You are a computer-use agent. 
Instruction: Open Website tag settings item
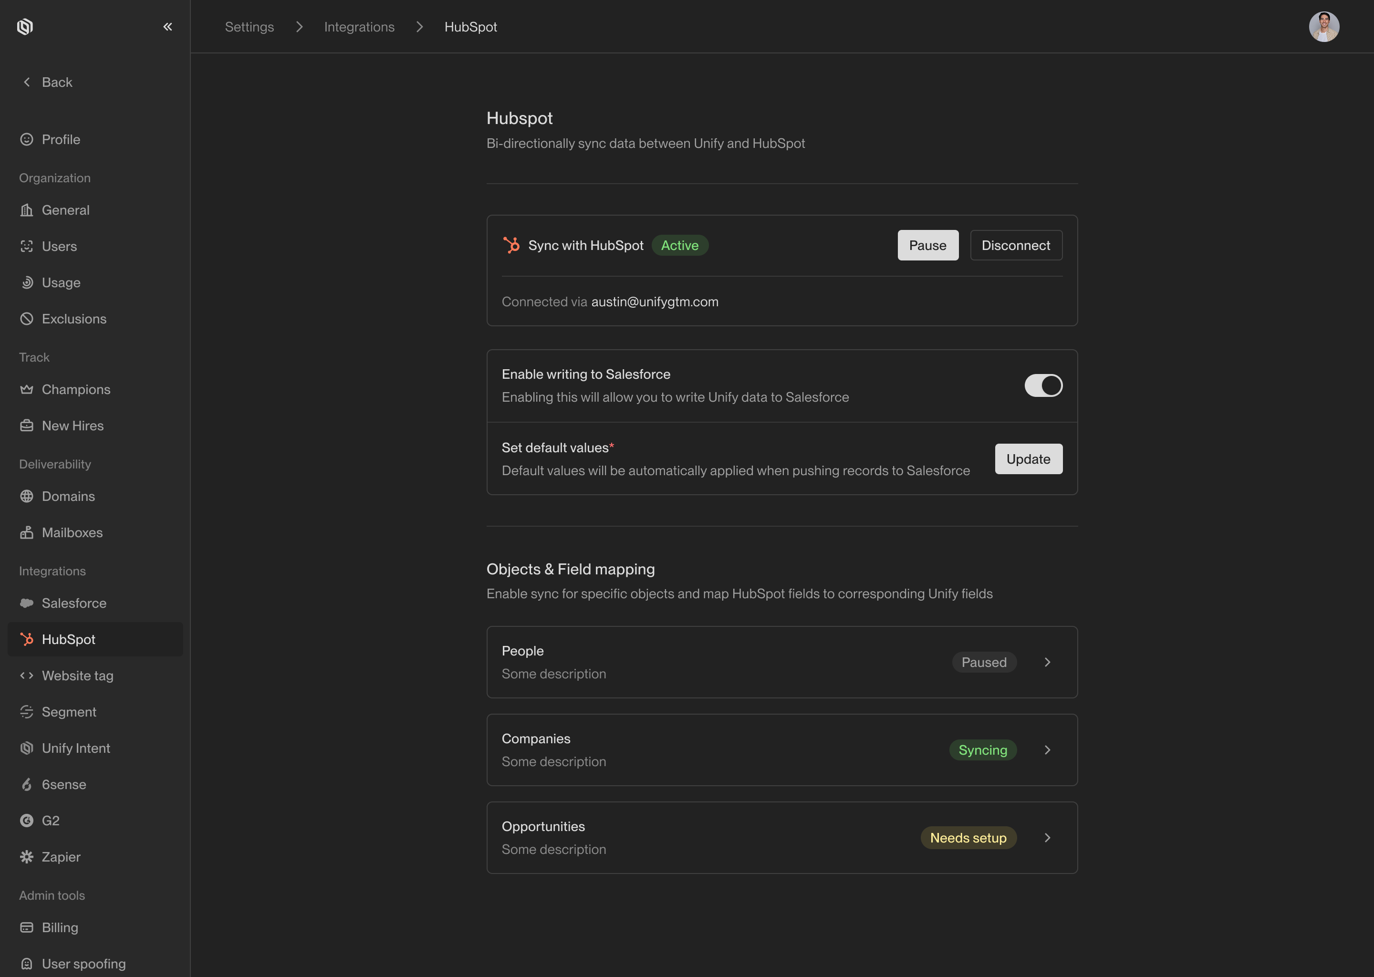78,676
